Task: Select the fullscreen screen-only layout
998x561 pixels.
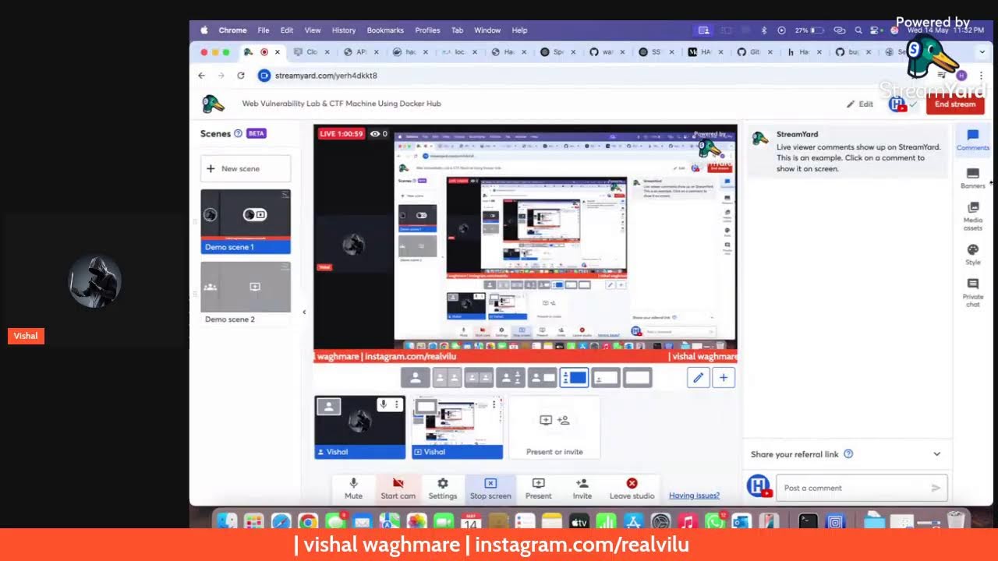Action: [638, 378]
